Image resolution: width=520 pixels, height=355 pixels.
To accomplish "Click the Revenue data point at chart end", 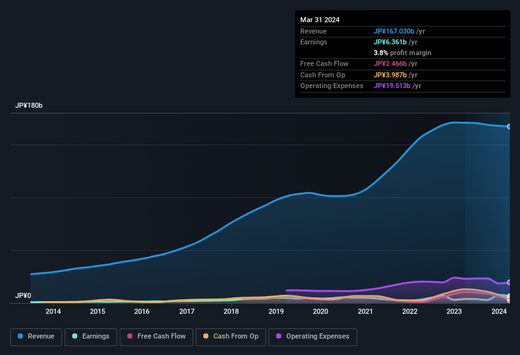I will pos(509,126).
